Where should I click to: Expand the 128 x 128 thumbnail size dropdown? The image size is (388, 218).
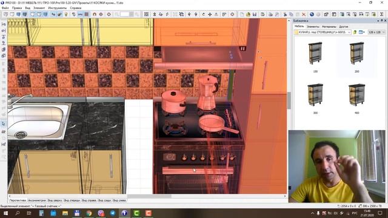(384, 32)
